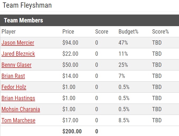
Task: Select the 47% budget cell
Action: tap(123, 43)
